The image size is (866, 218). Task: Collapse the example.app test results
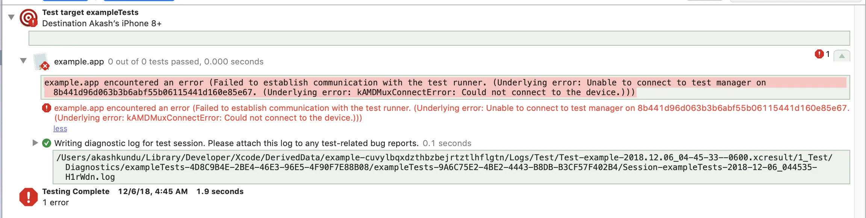[23, 61]
